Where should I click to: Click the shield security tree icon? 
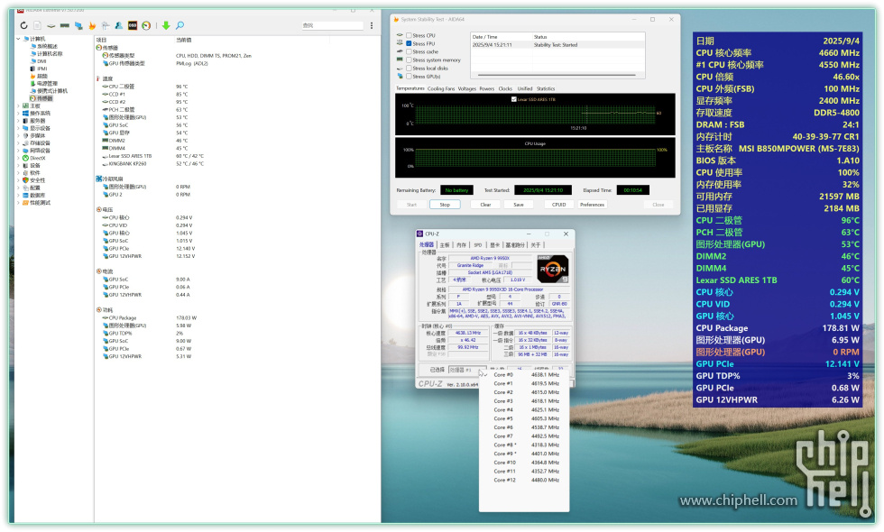25,180
